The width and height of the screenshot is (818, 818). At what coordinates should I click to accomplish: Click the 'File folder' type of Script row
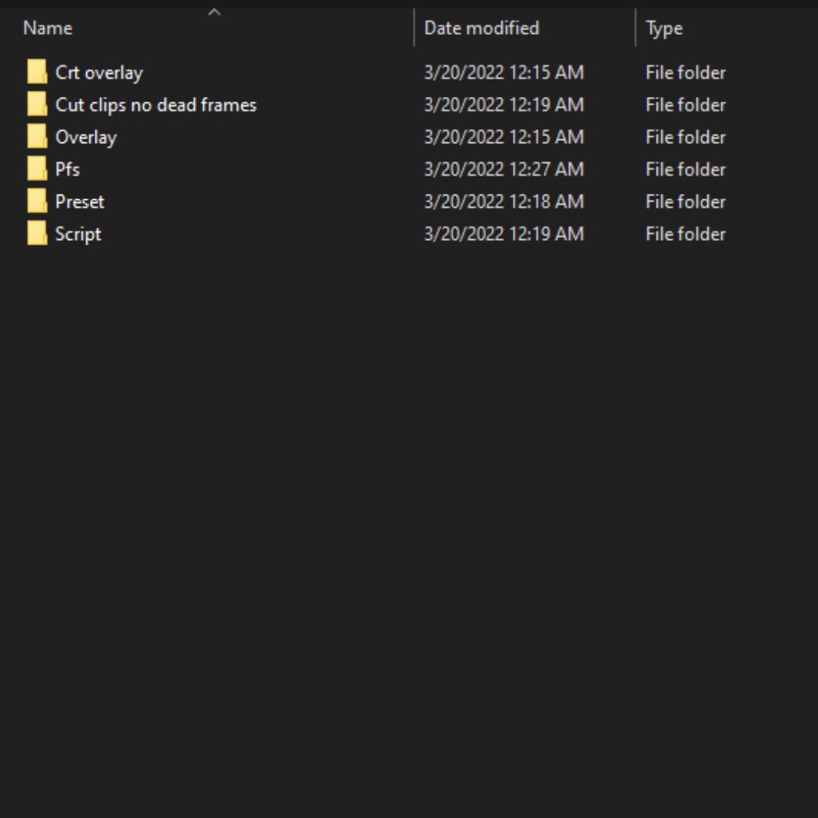click(x=685, y=234)
